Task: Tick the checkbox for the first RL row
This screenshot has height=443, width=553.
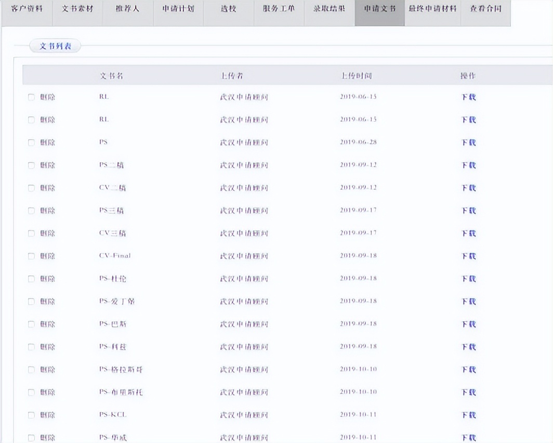Action: tap(31, 97)
